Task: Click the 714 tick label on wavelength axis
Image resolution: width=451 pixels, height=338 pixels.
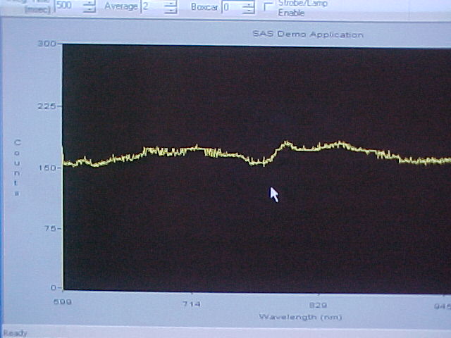Action: 191,305
